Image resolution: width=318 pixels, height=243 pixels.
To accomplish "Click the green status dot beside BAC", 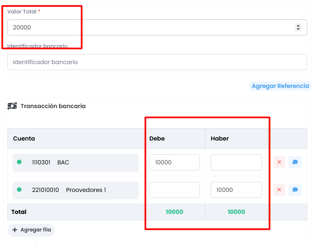I will click(19, 162).
